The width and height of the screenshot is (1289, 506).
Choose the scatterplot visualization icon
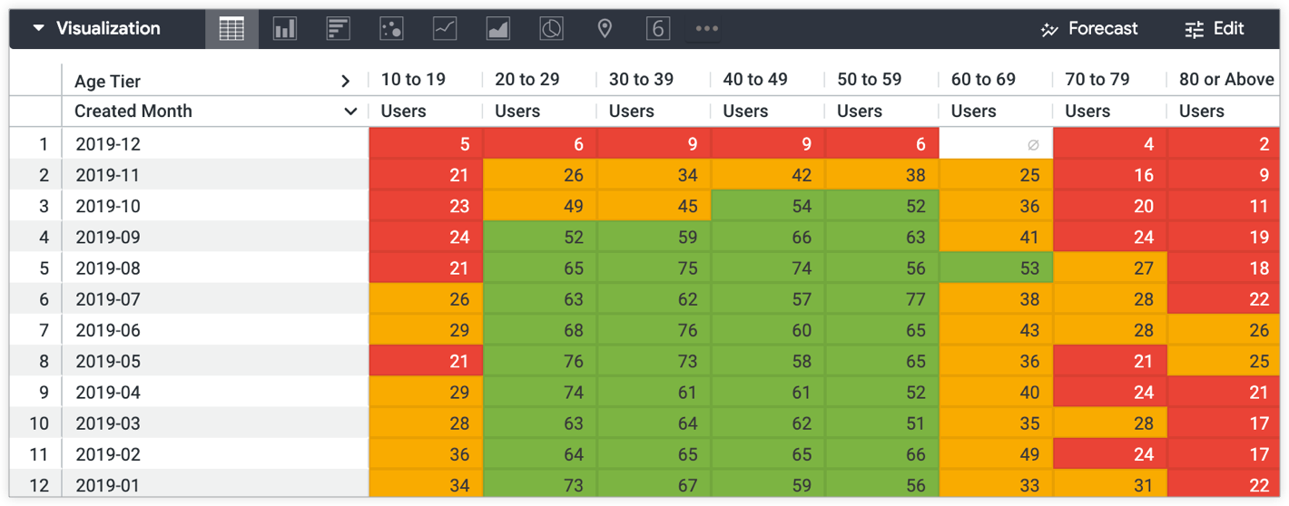coord(391,29)
